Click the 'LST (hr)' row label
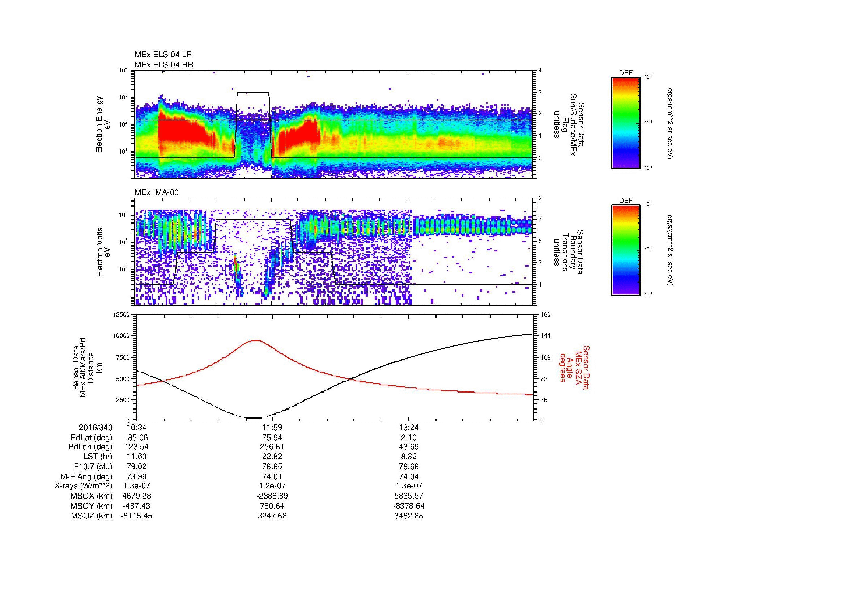This screenshot has width=846, height=598. coord(98,457)
